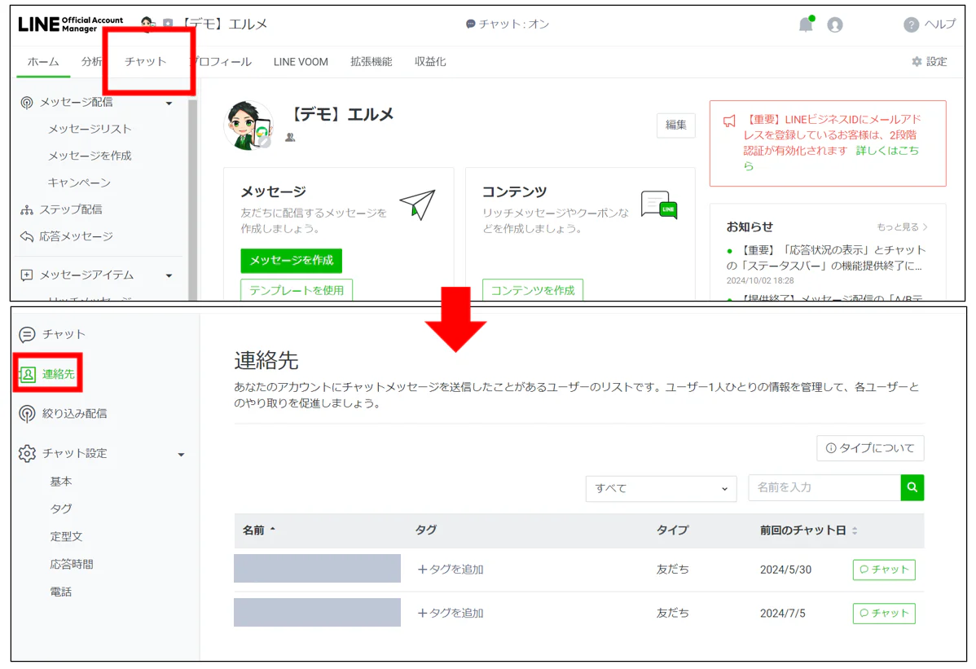Select 定型文 under チャット設定
976x669 pixels.
(66, 536)
